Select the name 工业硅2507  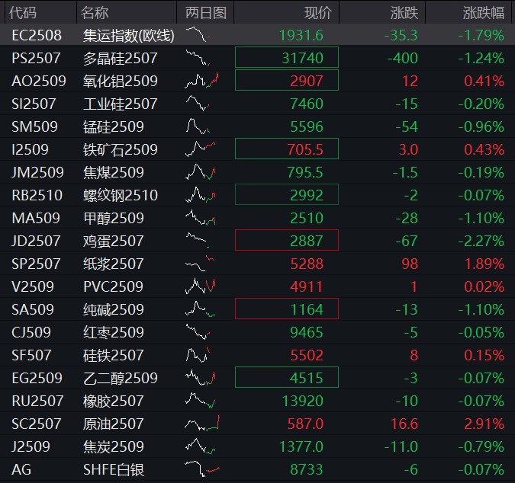pos(121,104)
